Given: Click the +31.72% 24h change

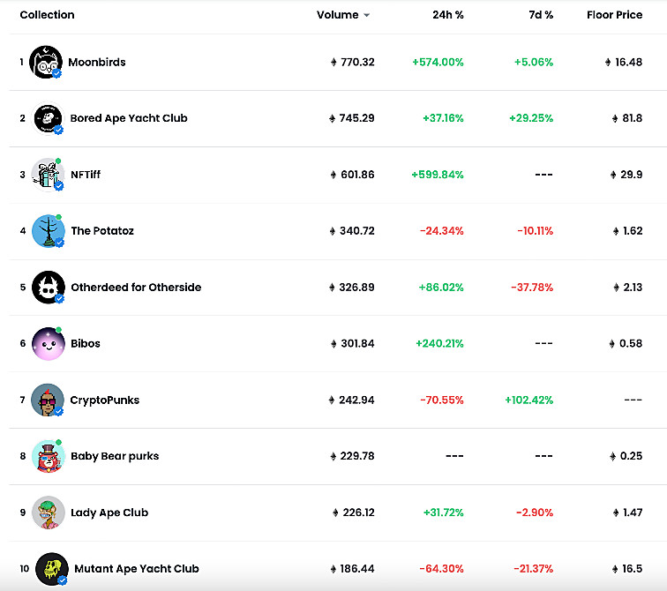Looking at the screenshot, I should pos(443,512).
